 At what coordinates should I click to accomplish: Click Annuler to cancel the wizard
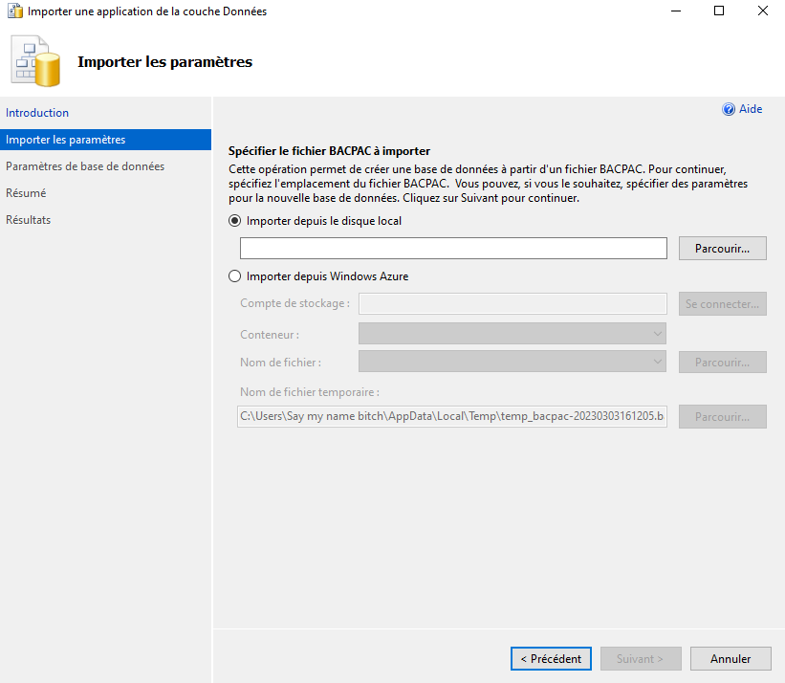point(730,658)
